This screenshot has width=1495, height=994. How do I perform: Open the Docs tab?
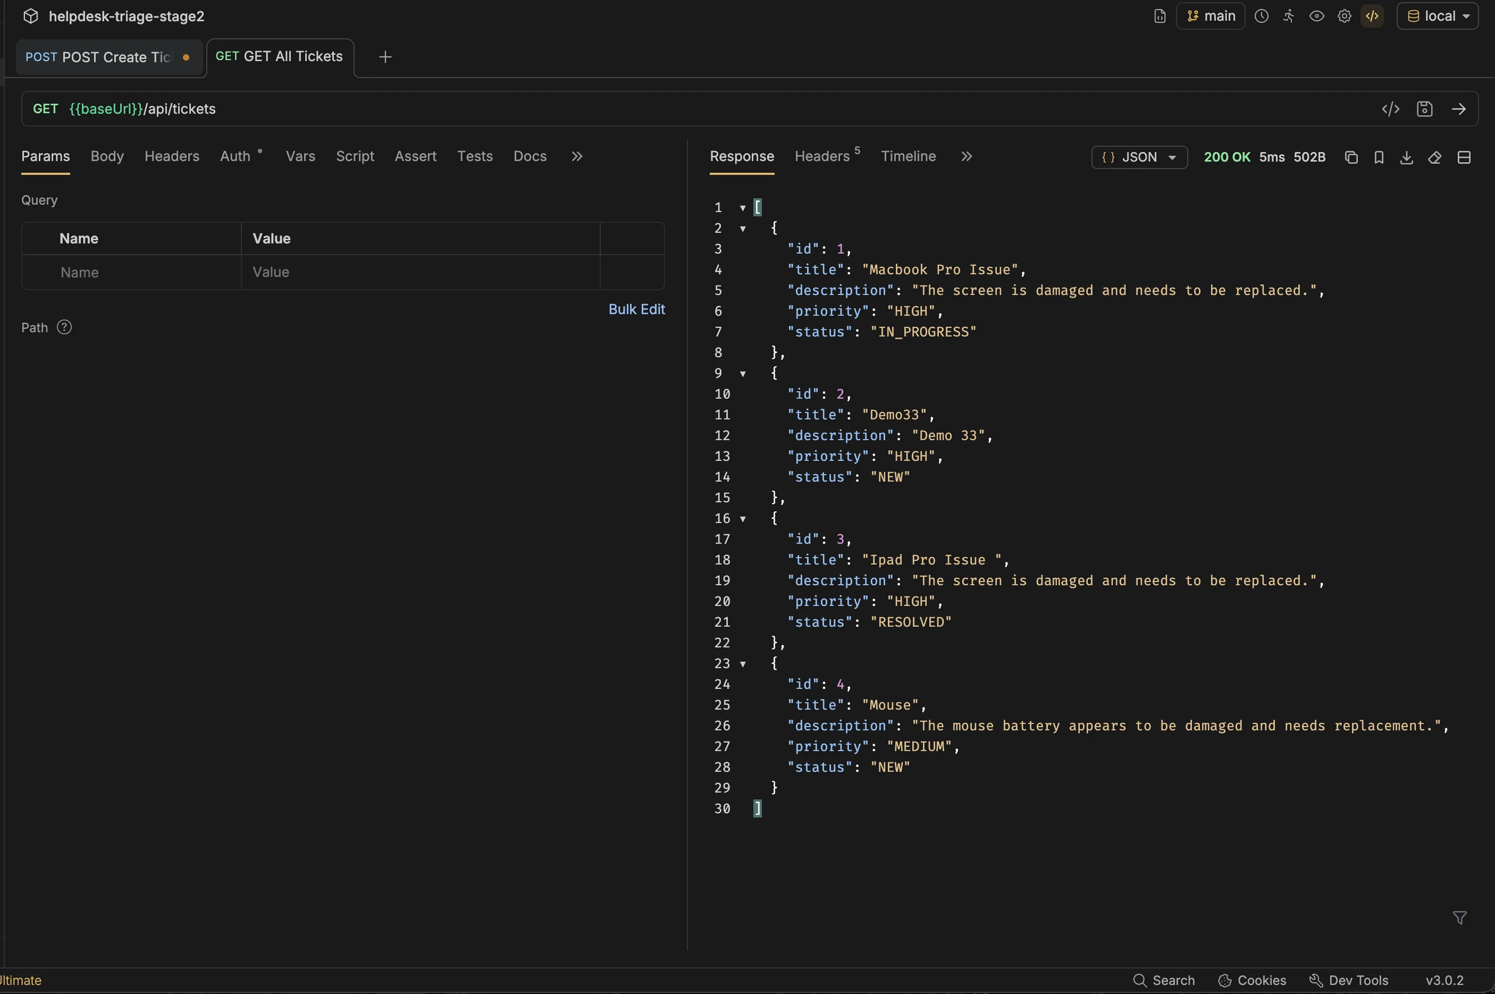[530, 156]
